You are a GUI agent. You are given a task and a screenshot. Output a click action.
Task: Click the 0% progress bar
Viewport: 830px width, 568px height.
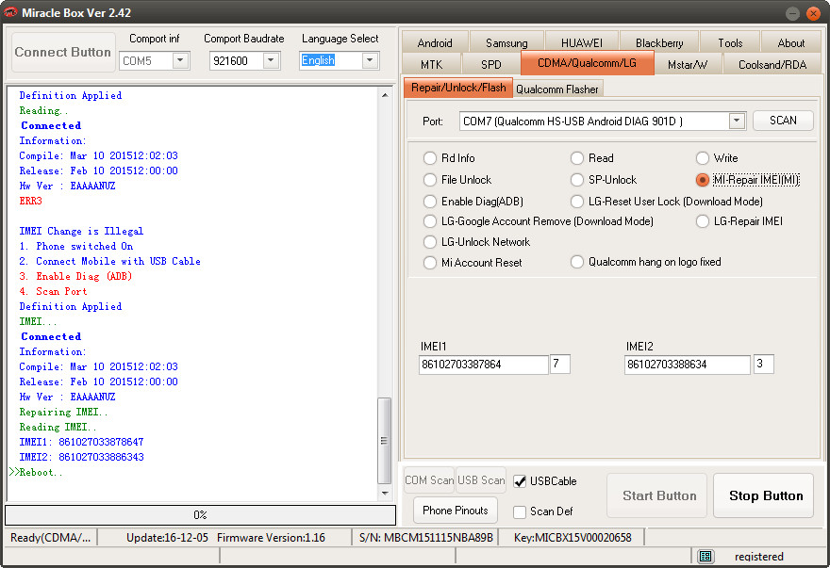[200, 514]
